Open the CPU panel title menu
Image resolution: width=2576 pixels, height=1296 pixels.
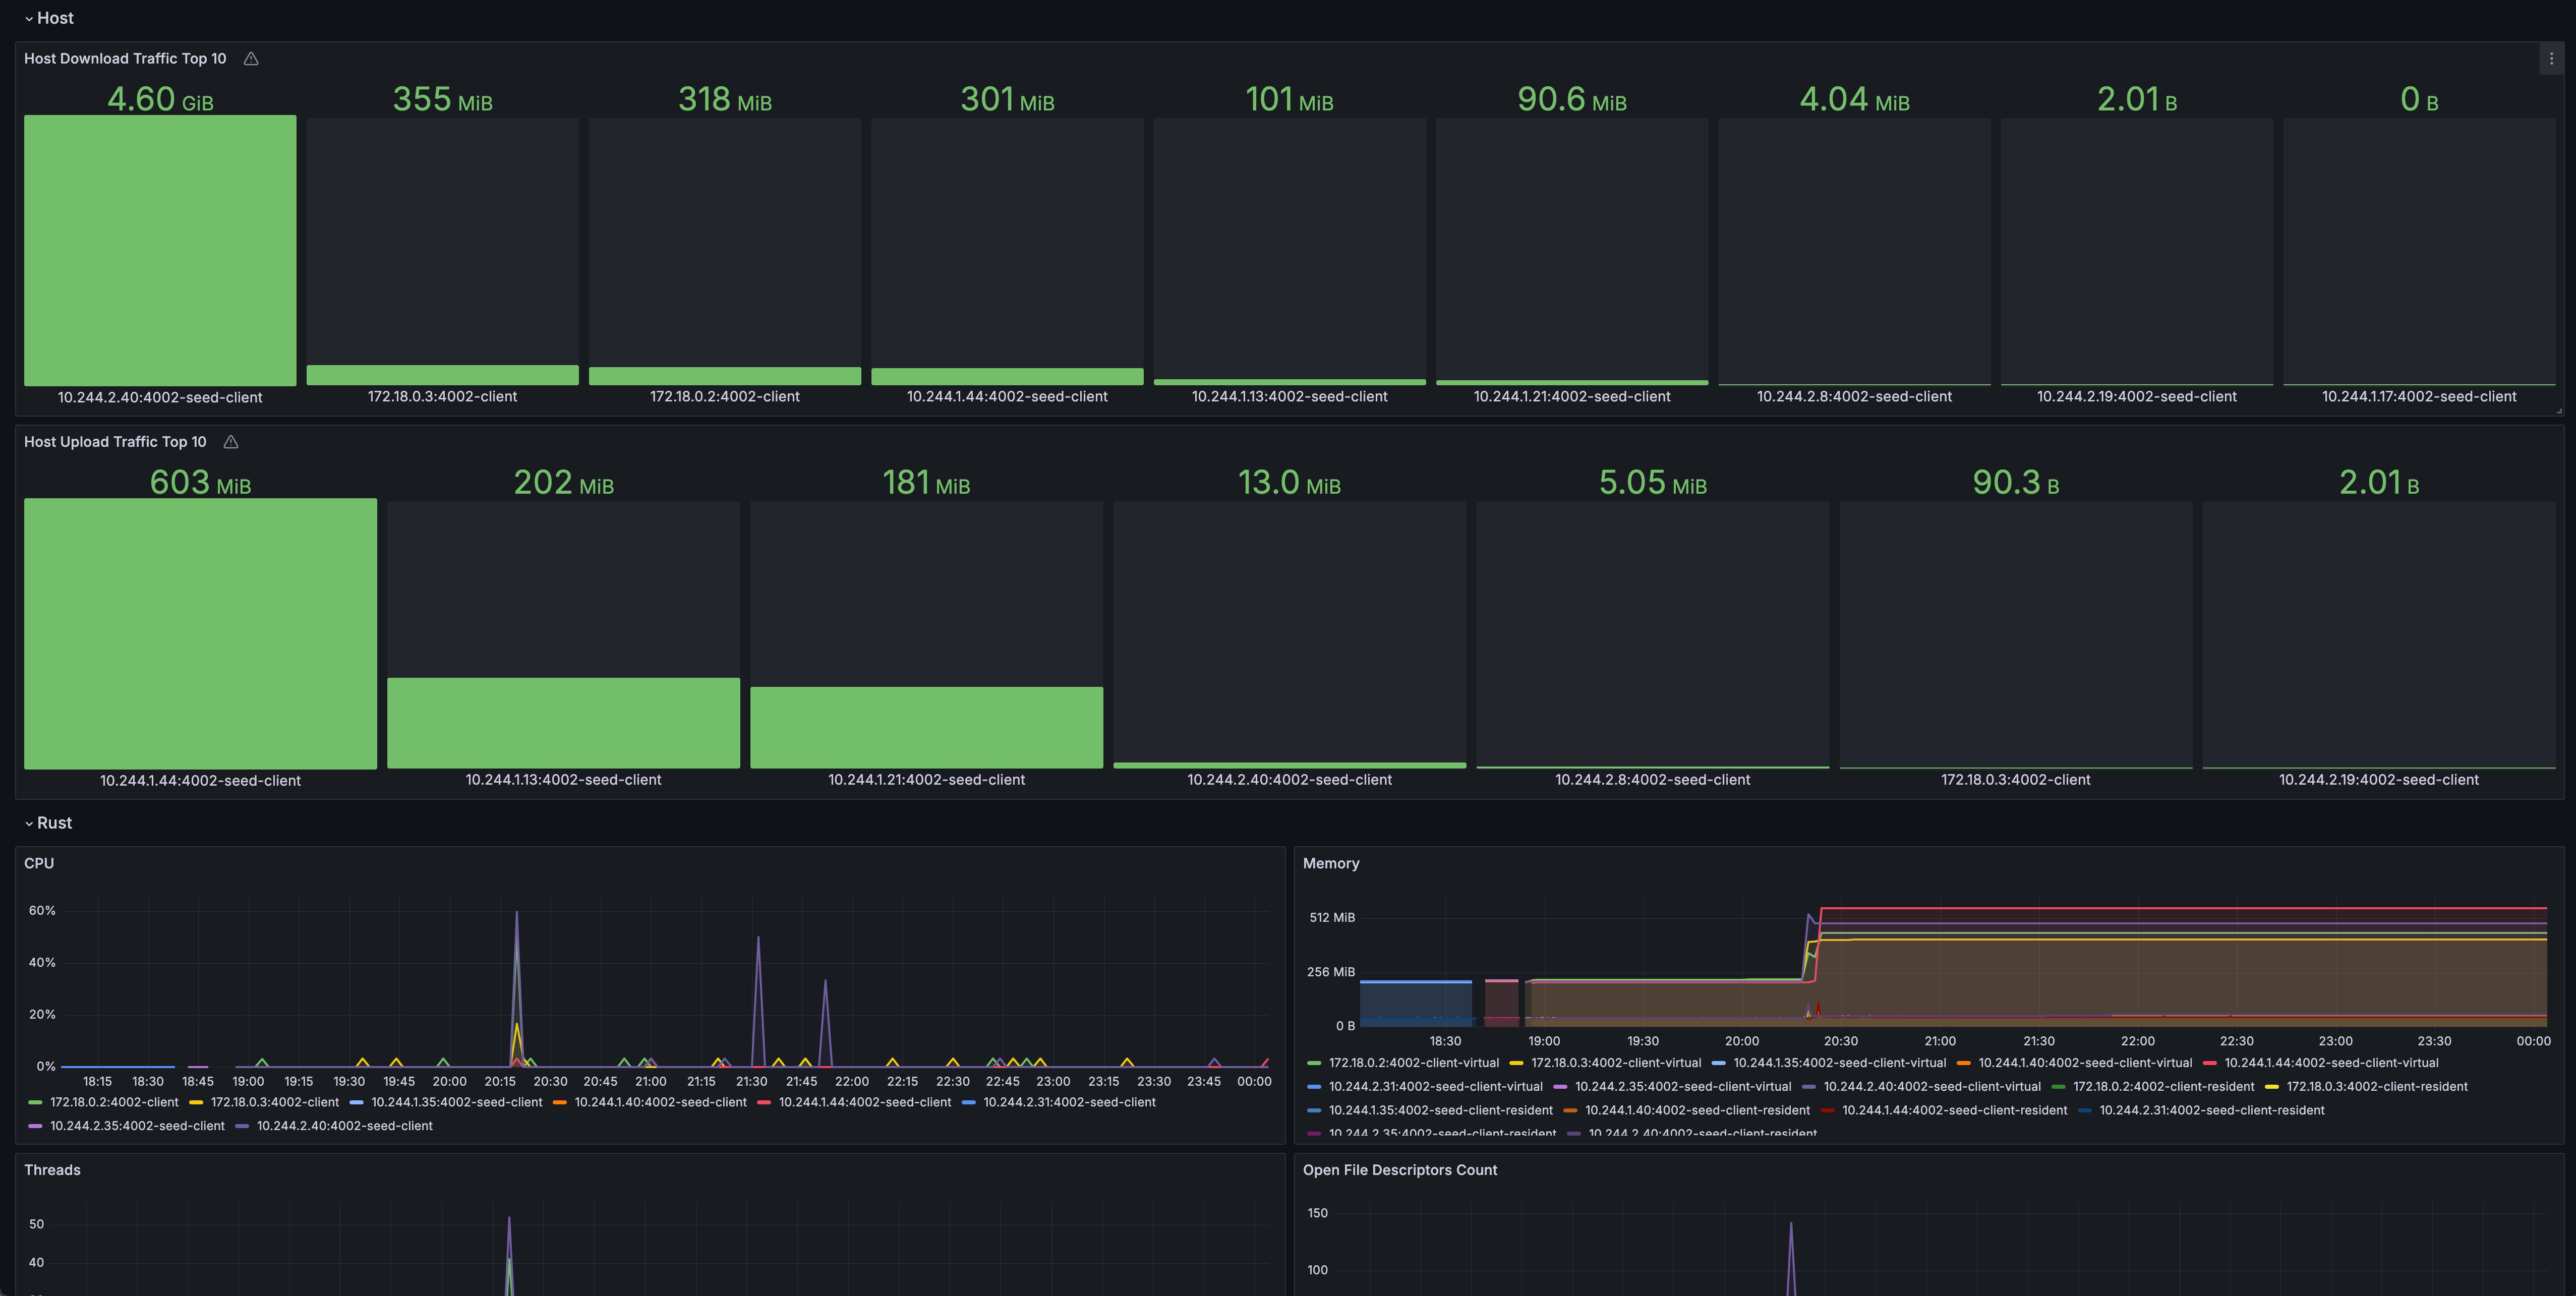[x=39, y=863]
